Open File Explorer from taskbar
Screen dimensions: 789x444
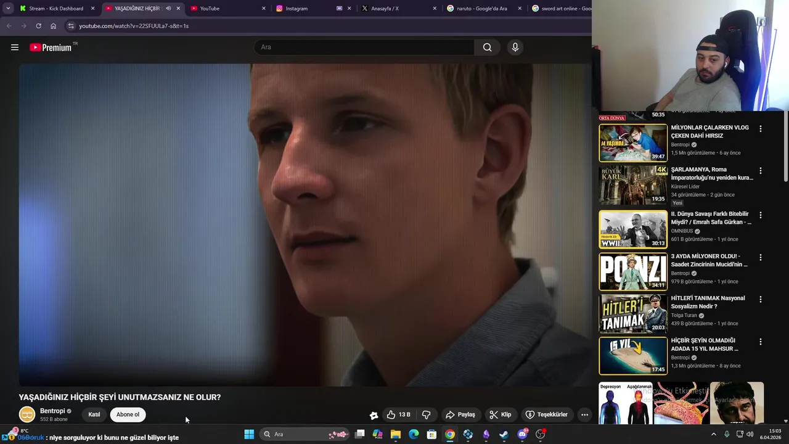coord(396,434)
